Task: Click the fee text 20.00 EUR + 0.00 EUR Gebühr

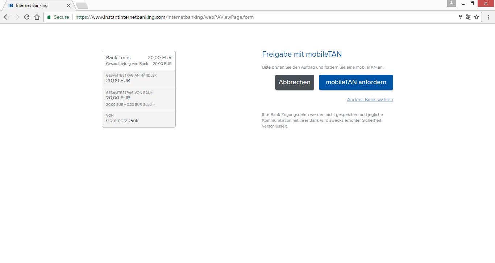Action: (x=130, y=105)
